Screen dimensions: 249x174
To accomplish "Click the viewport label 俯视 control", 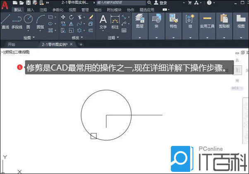I will coord(9,52).
